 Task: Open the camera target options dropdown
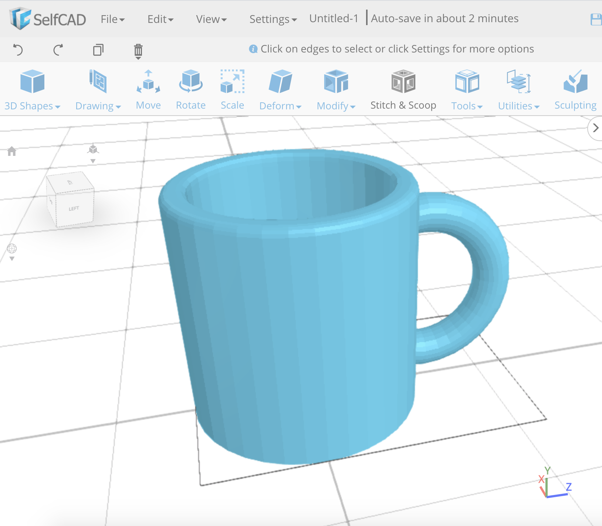coord(12,252)
